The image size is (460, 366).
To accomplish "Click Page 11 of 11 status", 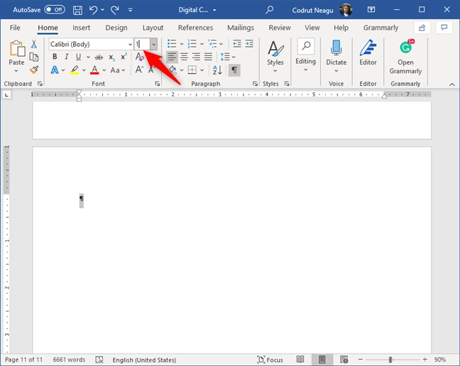I will [23, 360].
